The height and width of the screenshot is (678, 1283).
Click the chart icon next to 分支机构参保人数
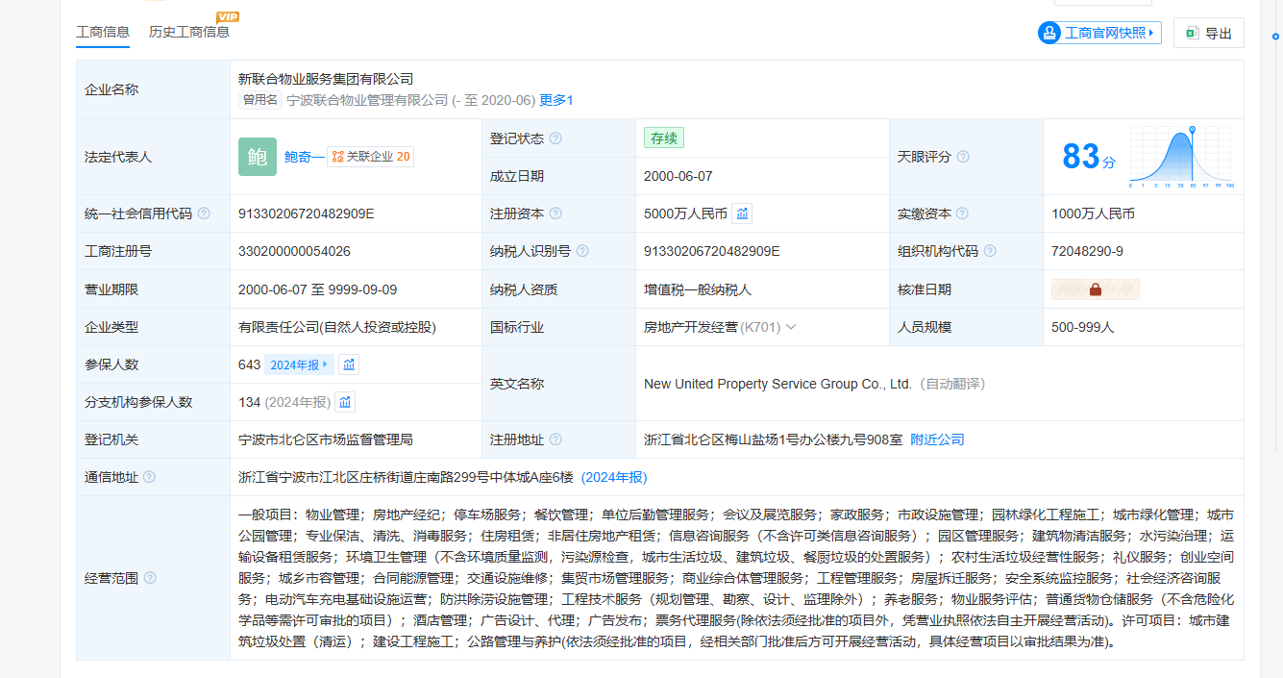tap(345, 402)
